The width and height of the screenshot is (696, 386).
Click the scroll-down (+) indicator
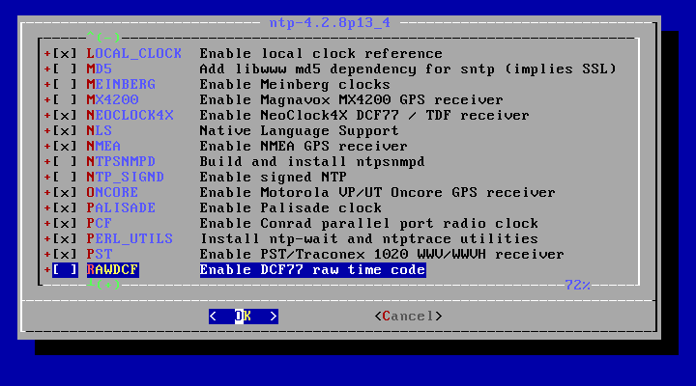(x=103, y=285)
